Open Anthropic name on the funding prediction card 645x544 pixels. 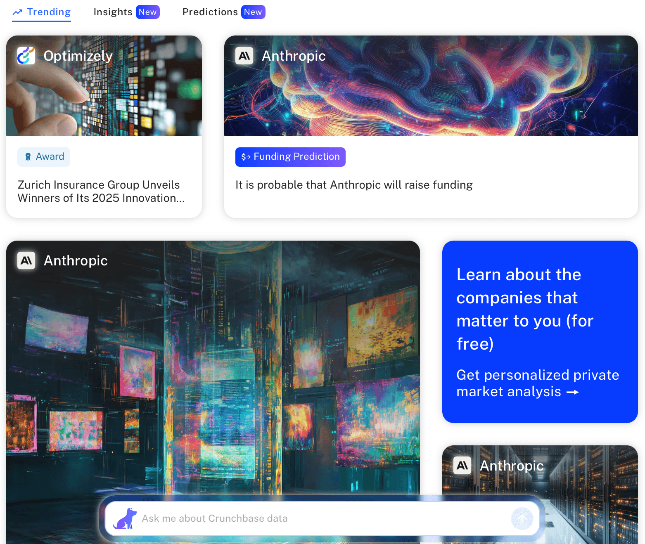point(294,56)
